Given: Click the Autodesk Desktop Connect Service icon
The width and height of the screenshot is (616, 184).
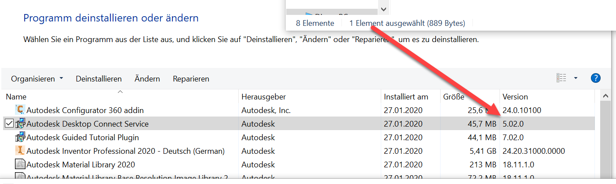Looking at the screenshot, I should pos(20,124).
